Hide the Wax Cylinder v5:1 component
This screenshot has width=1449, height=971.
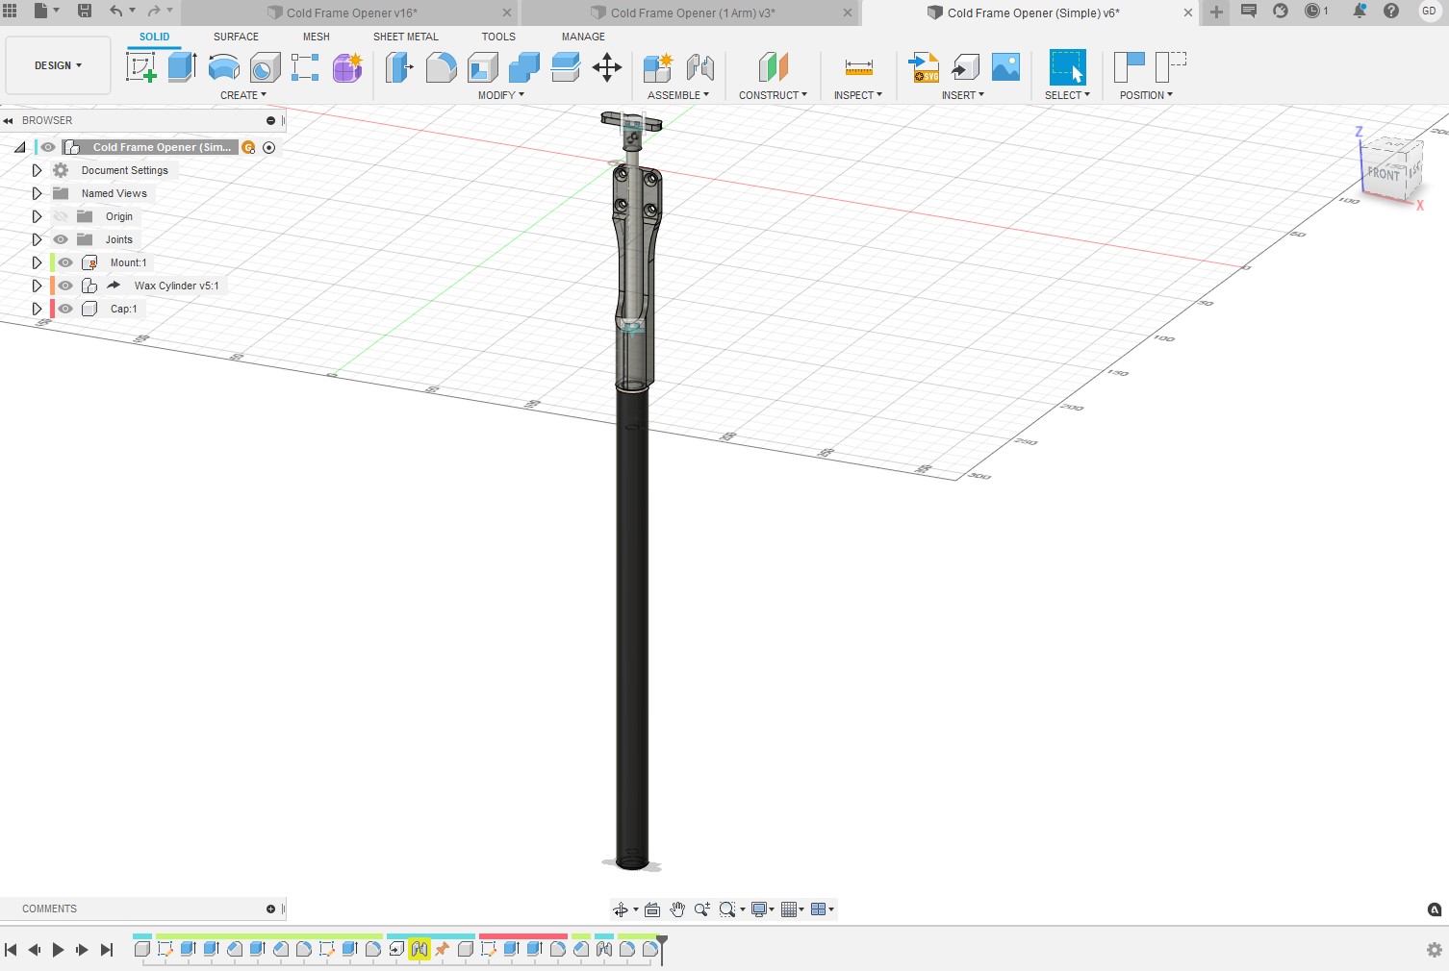click(x=65, y=286)
